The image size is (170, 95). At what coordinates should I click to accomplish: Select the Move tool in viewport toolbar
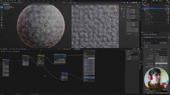click(2, 12)
